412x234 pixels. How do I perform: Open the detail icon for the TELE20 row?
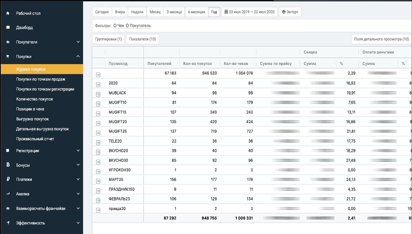98,142
